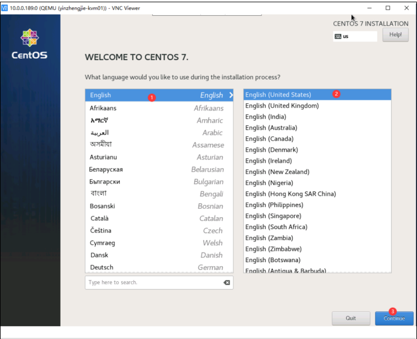Pick Deutsch German language row
This screenshot has width=417, height=339.
tap(159, 267)
